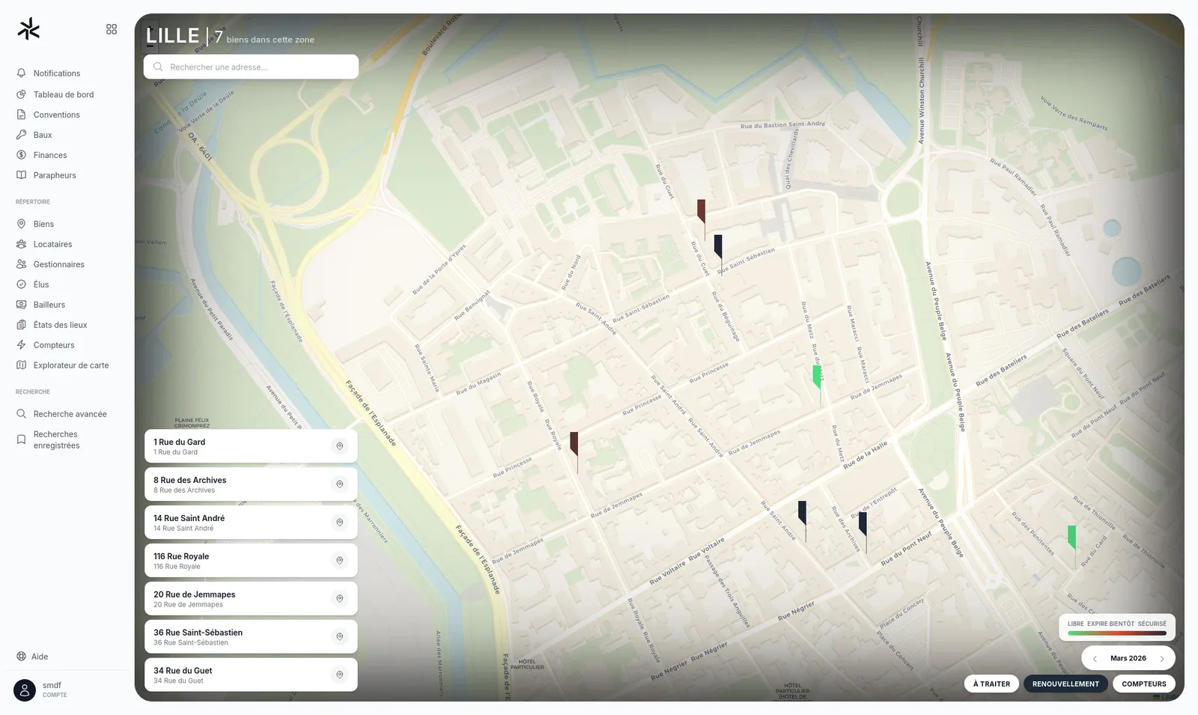Open États des lieux page
The width and height of the screenshot is (1198, 715).
(x=60, y=326)
